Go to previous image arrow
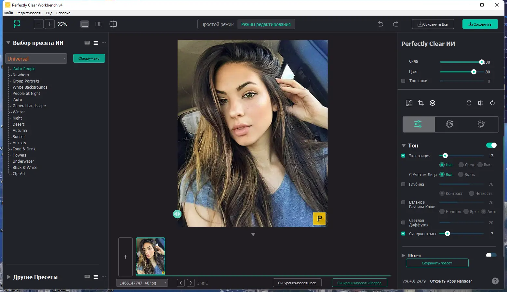Image resolution: width=507 pixels, height=292 pixels. [x=181, y=283]
